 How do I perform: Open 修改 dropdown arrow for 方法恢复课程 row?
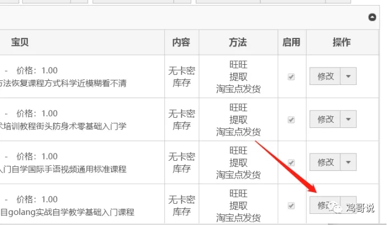click(348, 76)
